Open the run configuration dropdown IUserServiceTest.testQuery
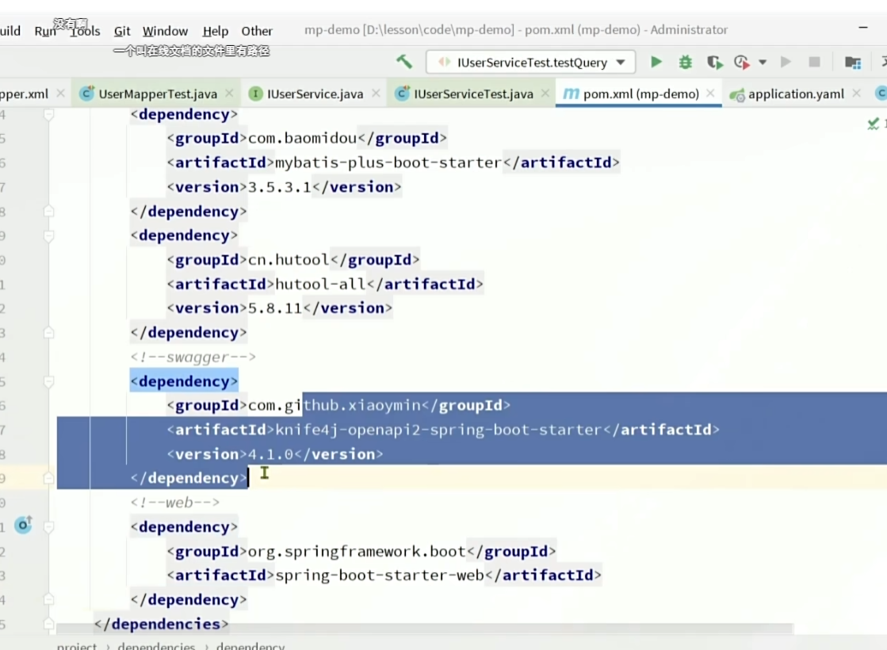 pyautogui.click(x=530, y=63)
